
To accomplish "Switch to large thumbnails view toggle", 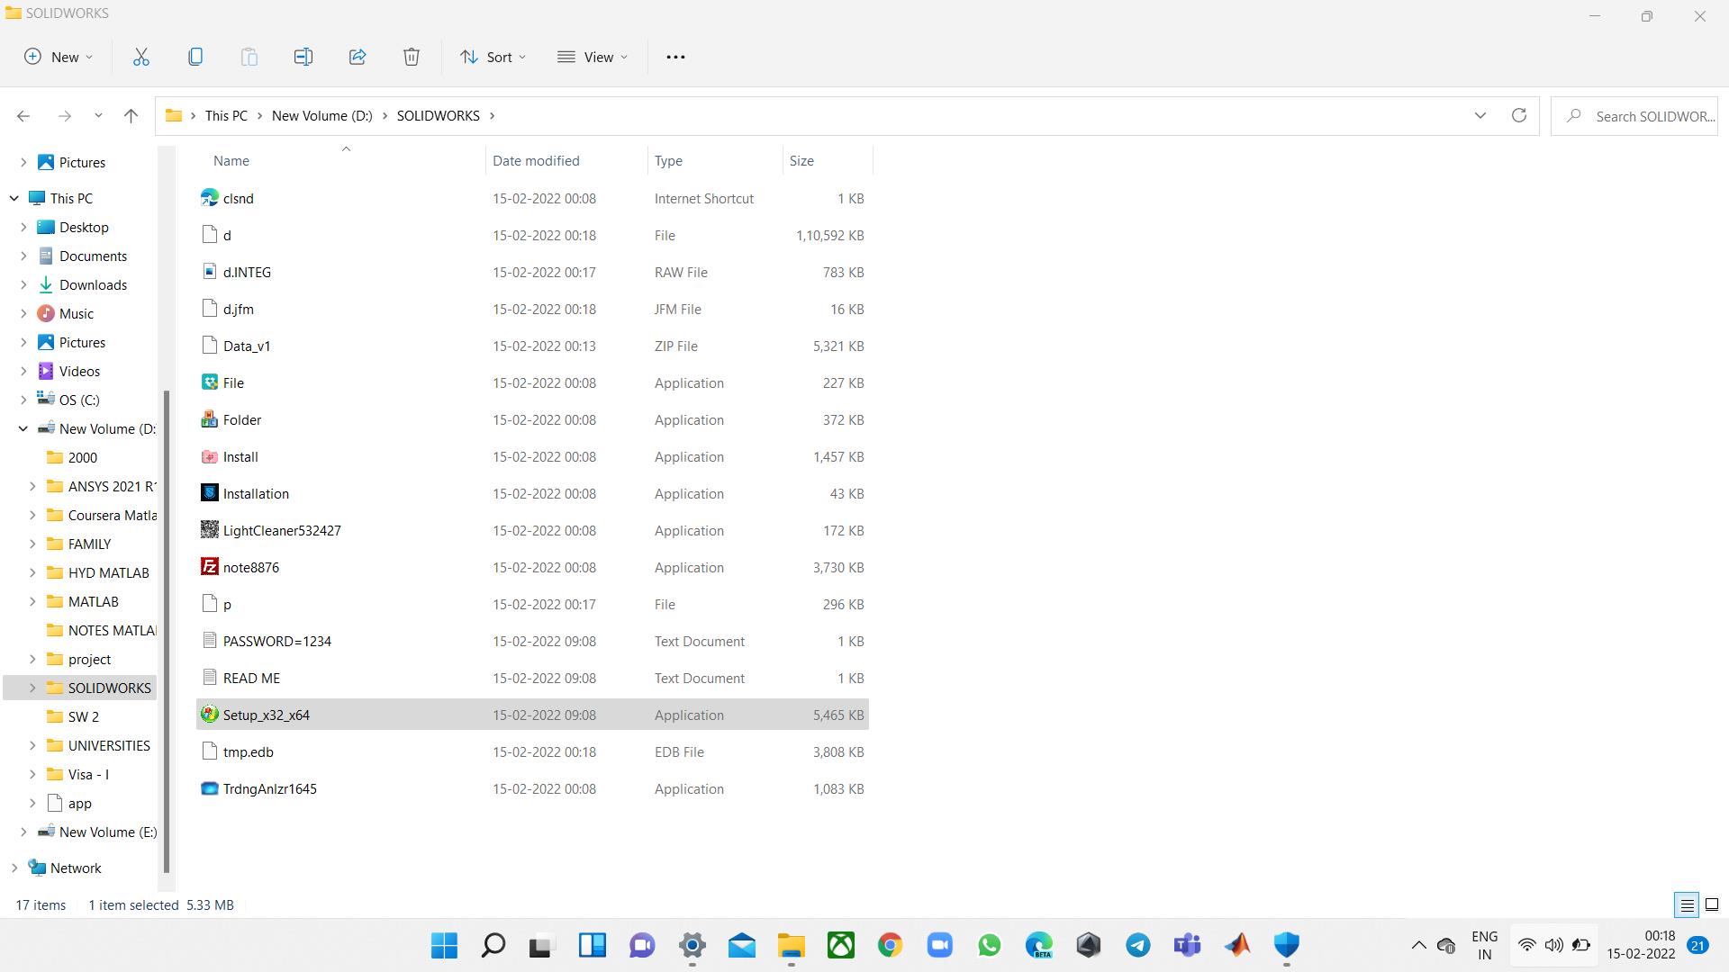I will click(1712, 905).
